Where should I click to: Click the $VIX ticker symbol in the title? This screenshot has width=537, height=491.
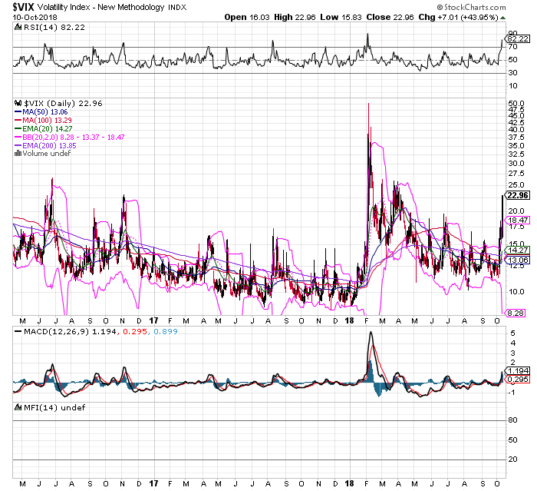click(23, 7)
